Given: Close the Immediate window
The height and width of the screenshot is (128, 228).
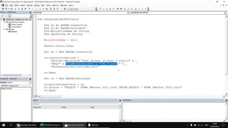Looking at the screenshot, I should (x=226, y=100).
